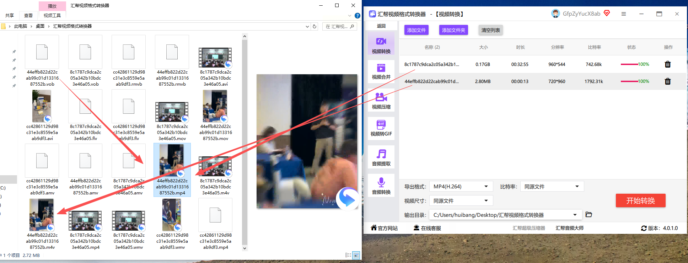Image resolution: width=688 pixels, height=263 pixels.
Task: Expand the 比特率 同源文件 dropdown
Action: point(552,187)
